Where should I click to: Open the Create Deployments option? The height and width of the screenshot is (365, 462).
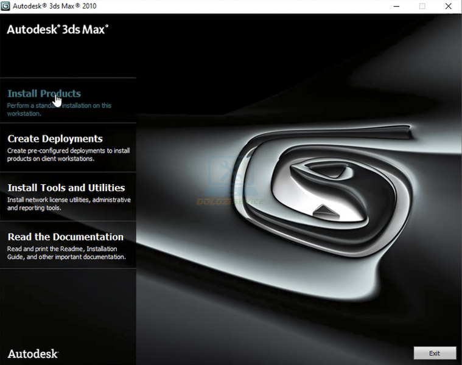coord(55,139)
